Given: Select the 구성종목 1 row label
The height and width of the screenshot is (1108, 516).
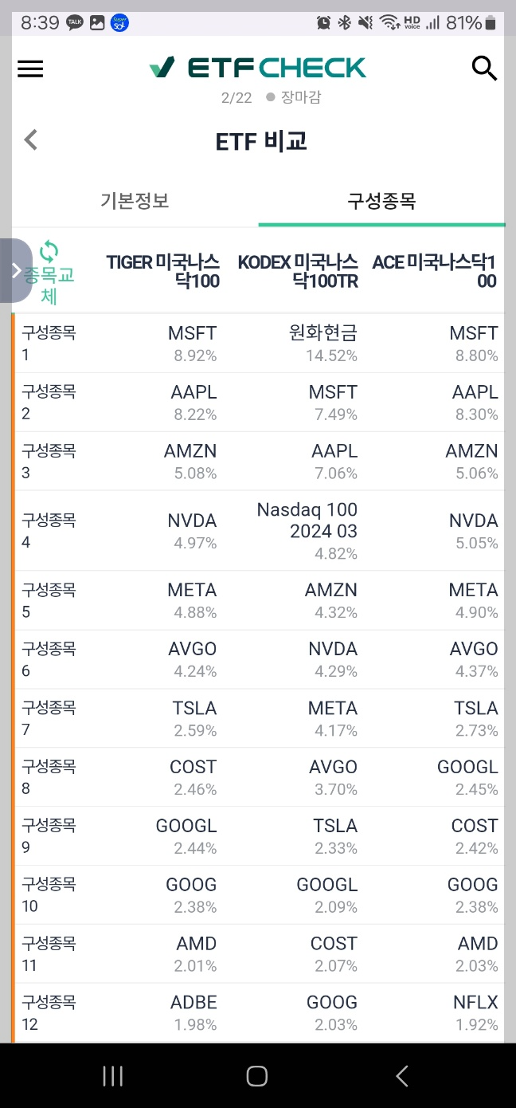Looking at the screenshot, I should pyautogui.click(x=49, y=344).
